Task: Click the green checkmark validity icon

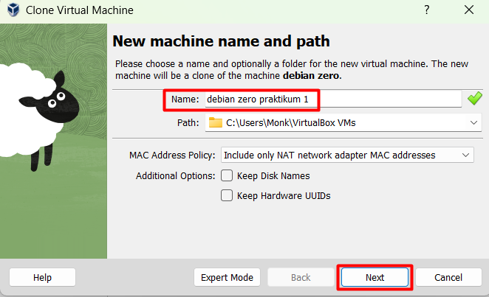Action: [x=475, y=99]
